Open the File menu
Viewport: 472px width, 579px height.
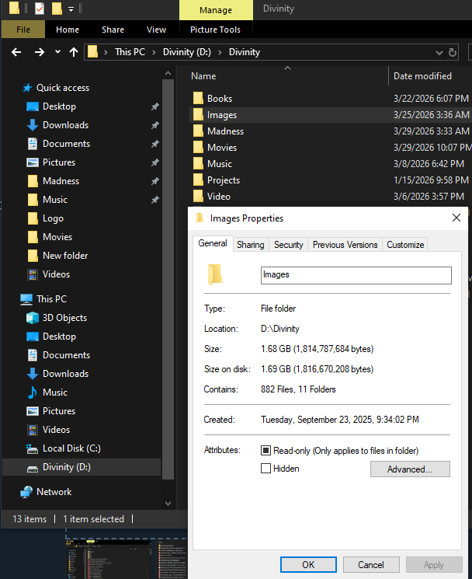point(23,30)
